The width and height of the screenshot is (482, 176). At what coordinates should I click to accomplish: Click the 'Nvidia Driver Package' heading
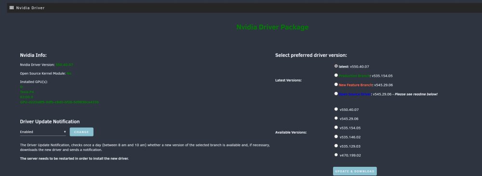(x=272, y=27)
